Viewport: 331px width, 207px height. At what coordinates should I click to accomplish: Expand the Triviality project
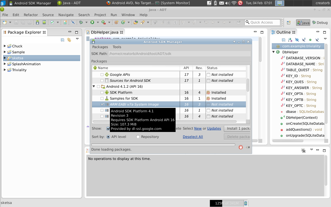click(x=5, y=70)
